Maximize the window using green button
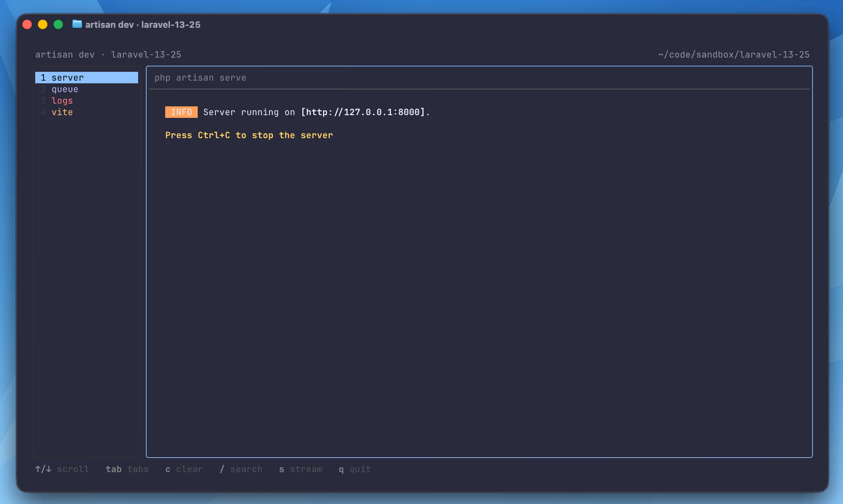Screen dimensions: 843x504 [x=58, y=24]
